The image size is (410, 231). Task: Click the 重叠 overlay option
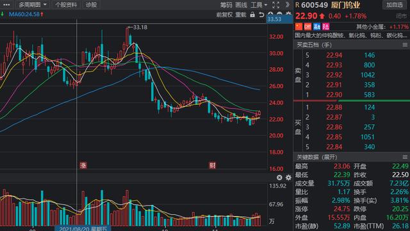point(241,15)
